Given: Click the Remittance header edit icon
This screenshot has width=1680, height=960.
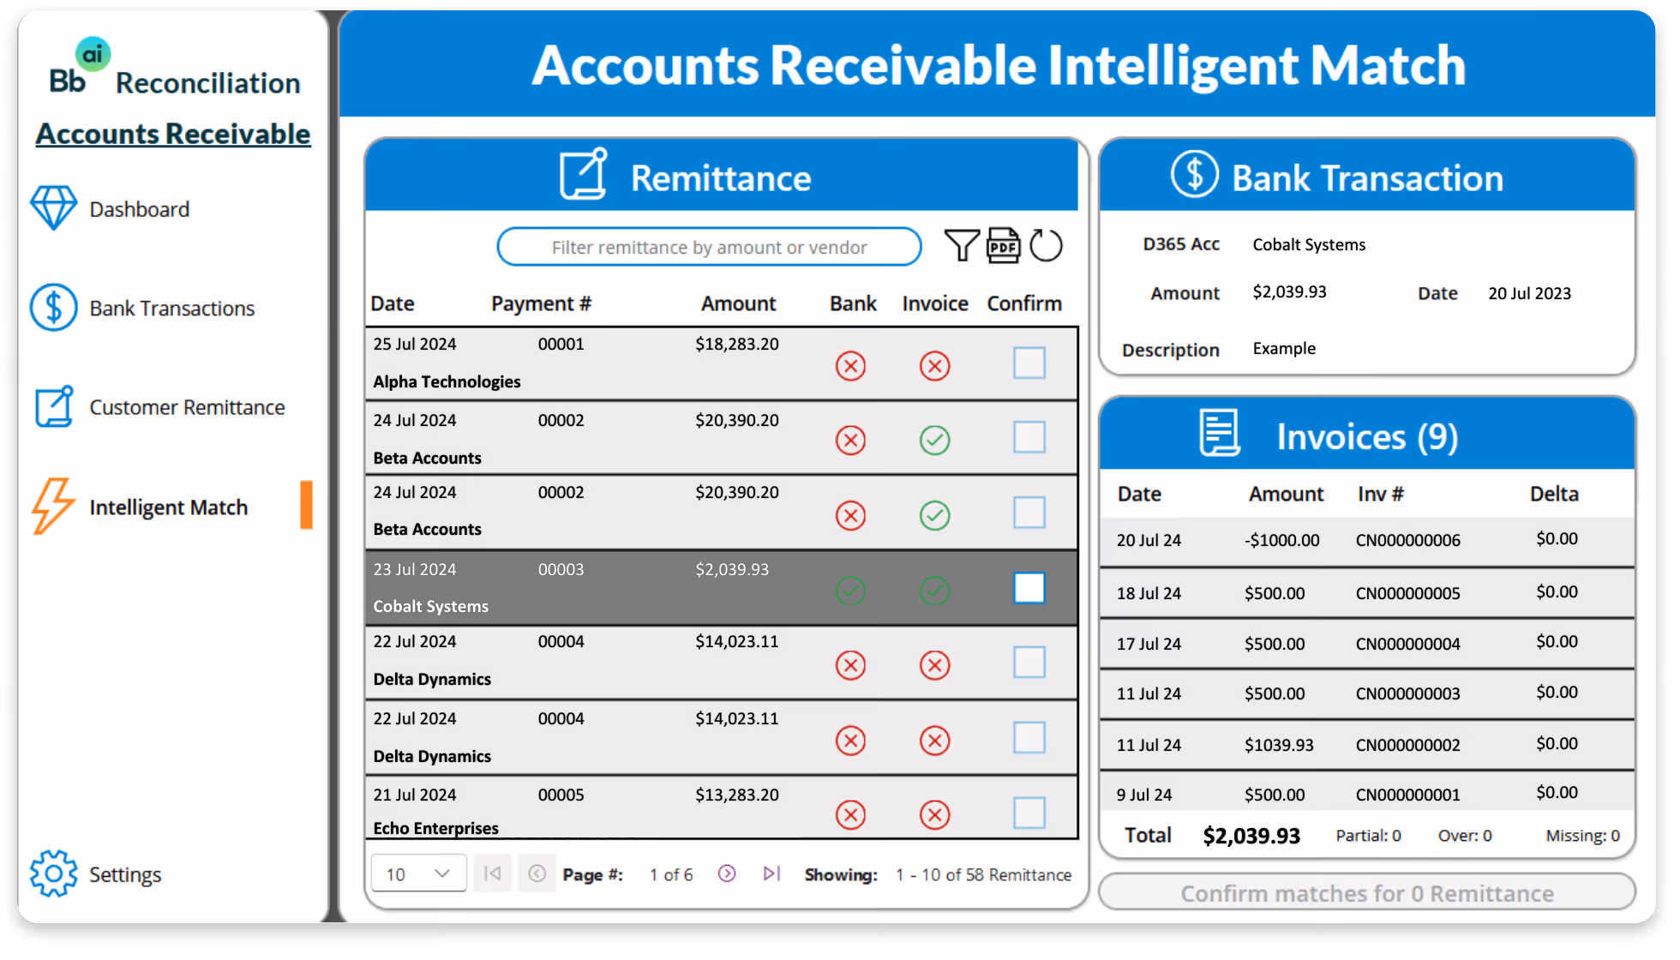Looking at the screenshot, I should pos(583,174).
